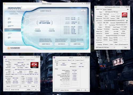
Task: Click the Submit Results button in 3DMark
Action: point(46,44)
